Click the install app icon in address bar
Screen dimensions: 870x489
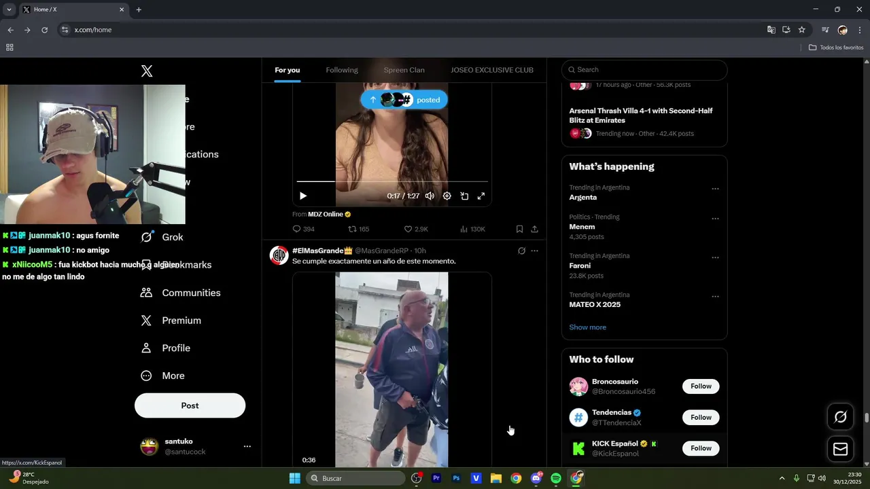786,30
